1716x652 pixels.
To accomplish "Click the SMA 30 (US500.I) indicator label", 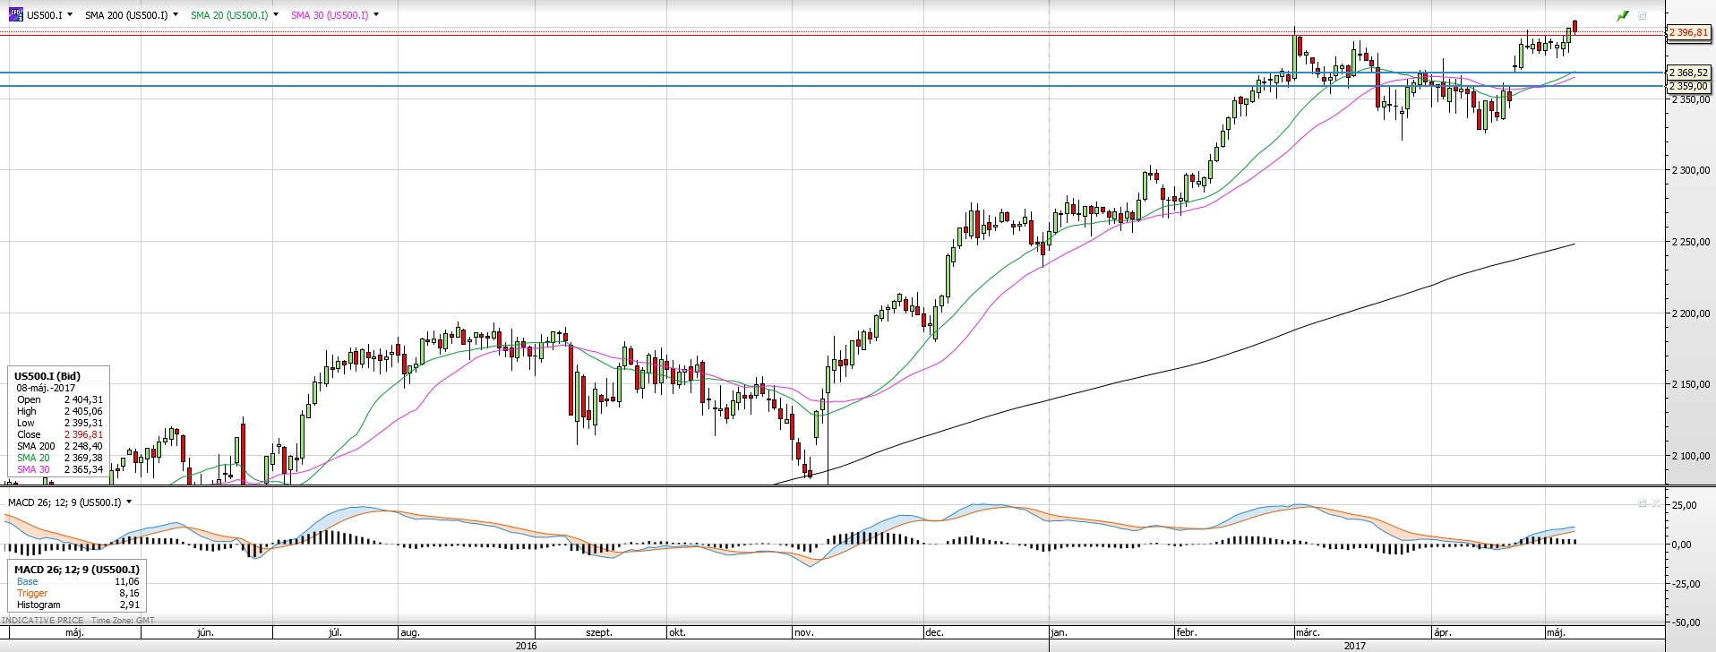I will pos(330,15).
